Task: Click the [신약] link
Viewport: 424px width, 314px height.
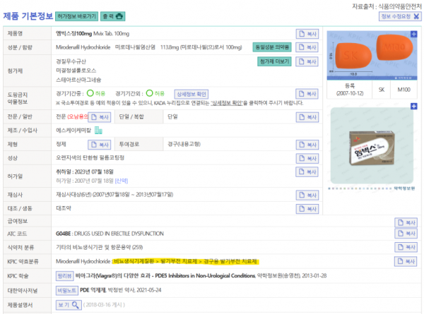Action: 122,181
